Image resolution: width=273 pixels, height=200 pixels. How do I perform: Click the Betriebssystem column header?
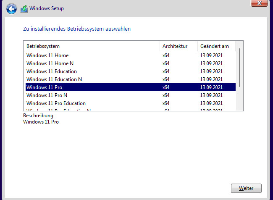pyautogui.click(x=43, y=46)
